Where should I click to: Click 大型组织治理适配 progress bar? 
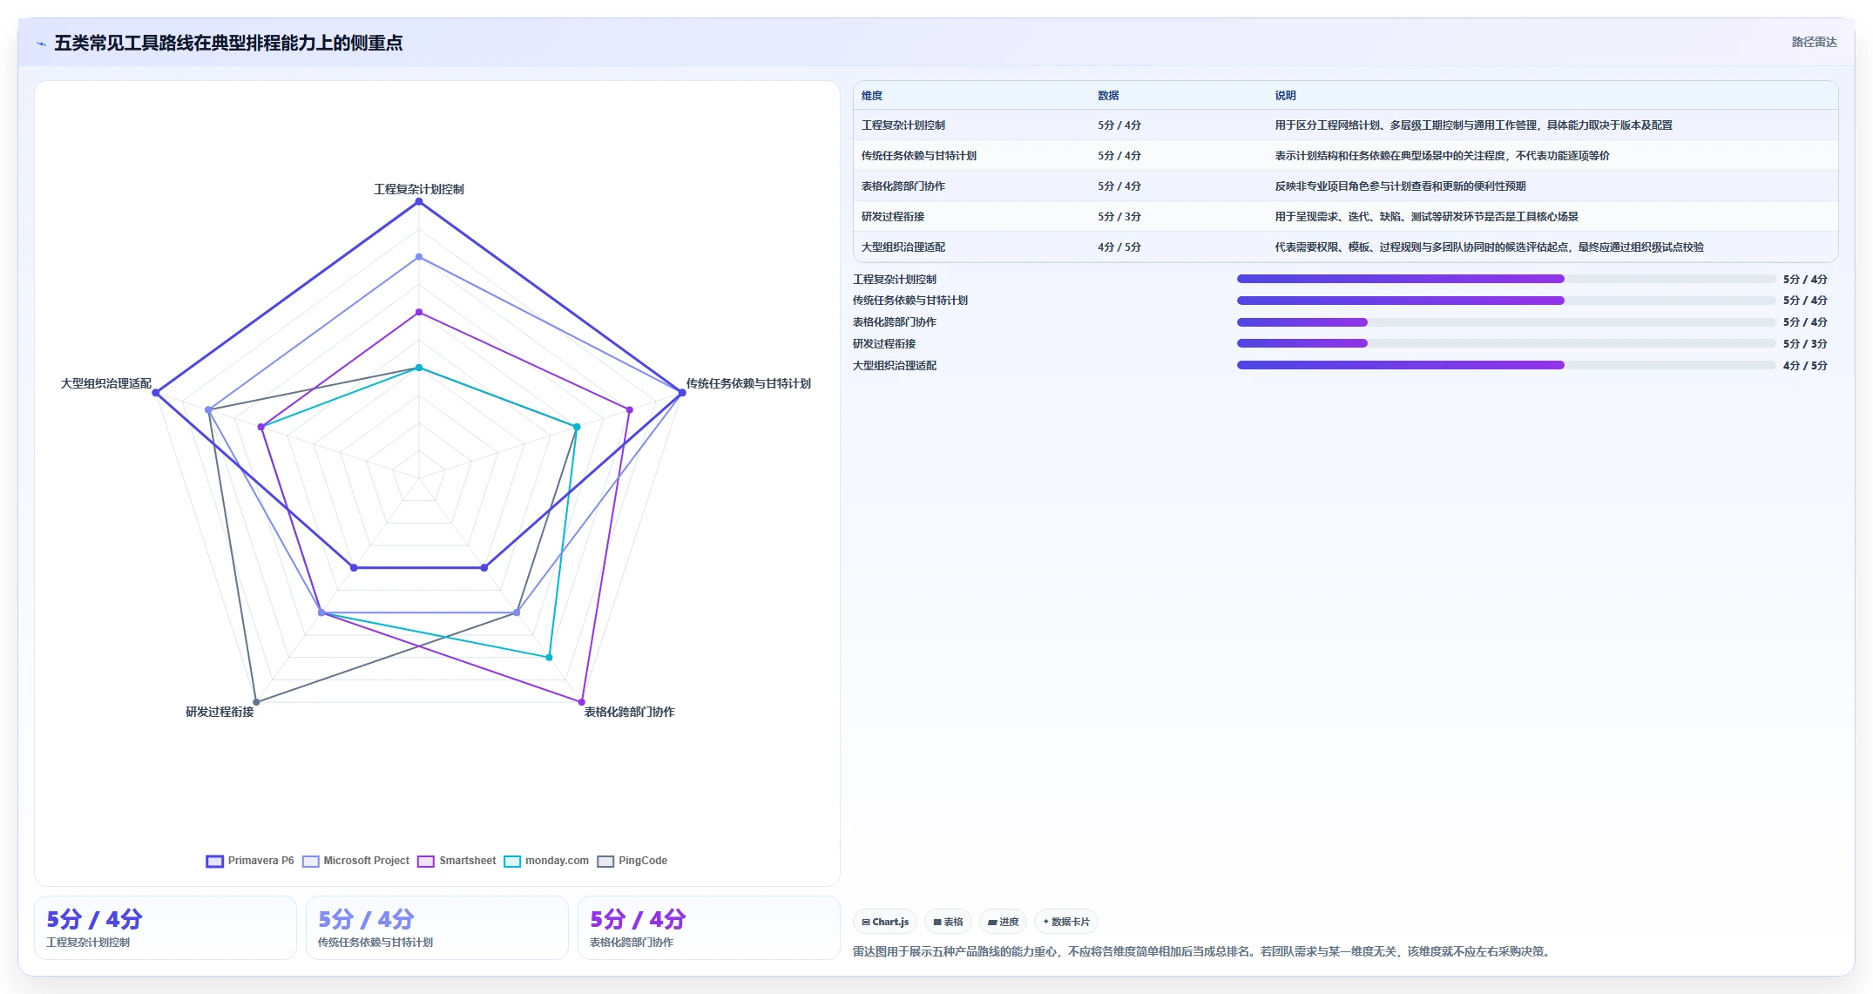1505,365
